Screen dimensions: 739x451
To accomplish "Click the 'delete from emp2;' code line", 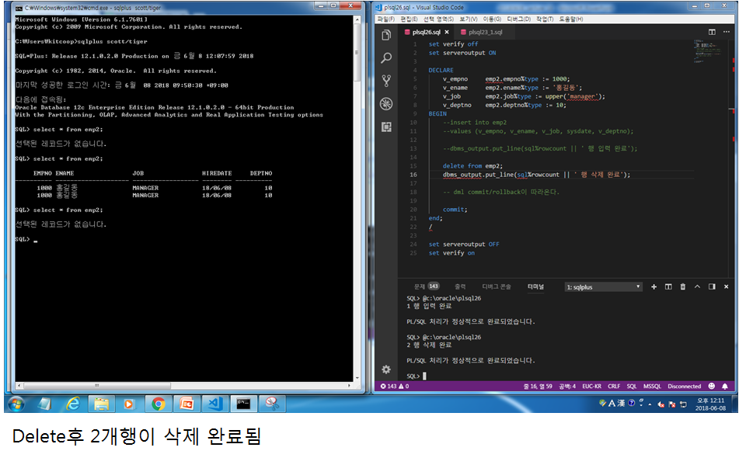I will (x=472, y=165).
